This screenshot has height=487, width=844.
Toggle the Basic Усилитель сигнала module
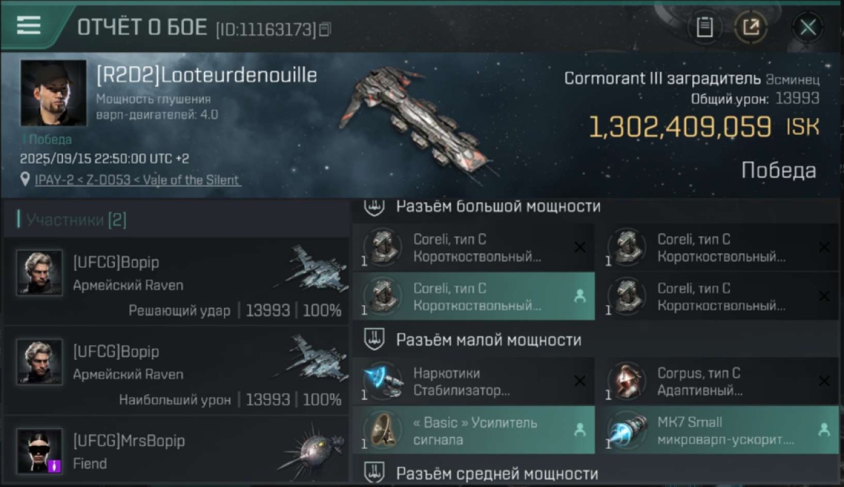point(473,431)
